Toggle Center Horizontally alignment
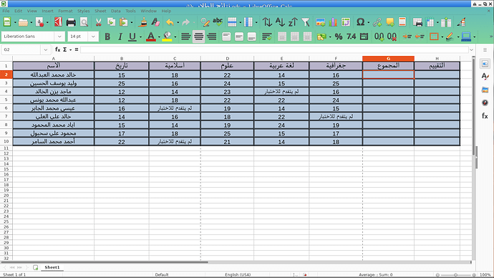494x278 pixels. pyautogui.click(x=198, y=37)
